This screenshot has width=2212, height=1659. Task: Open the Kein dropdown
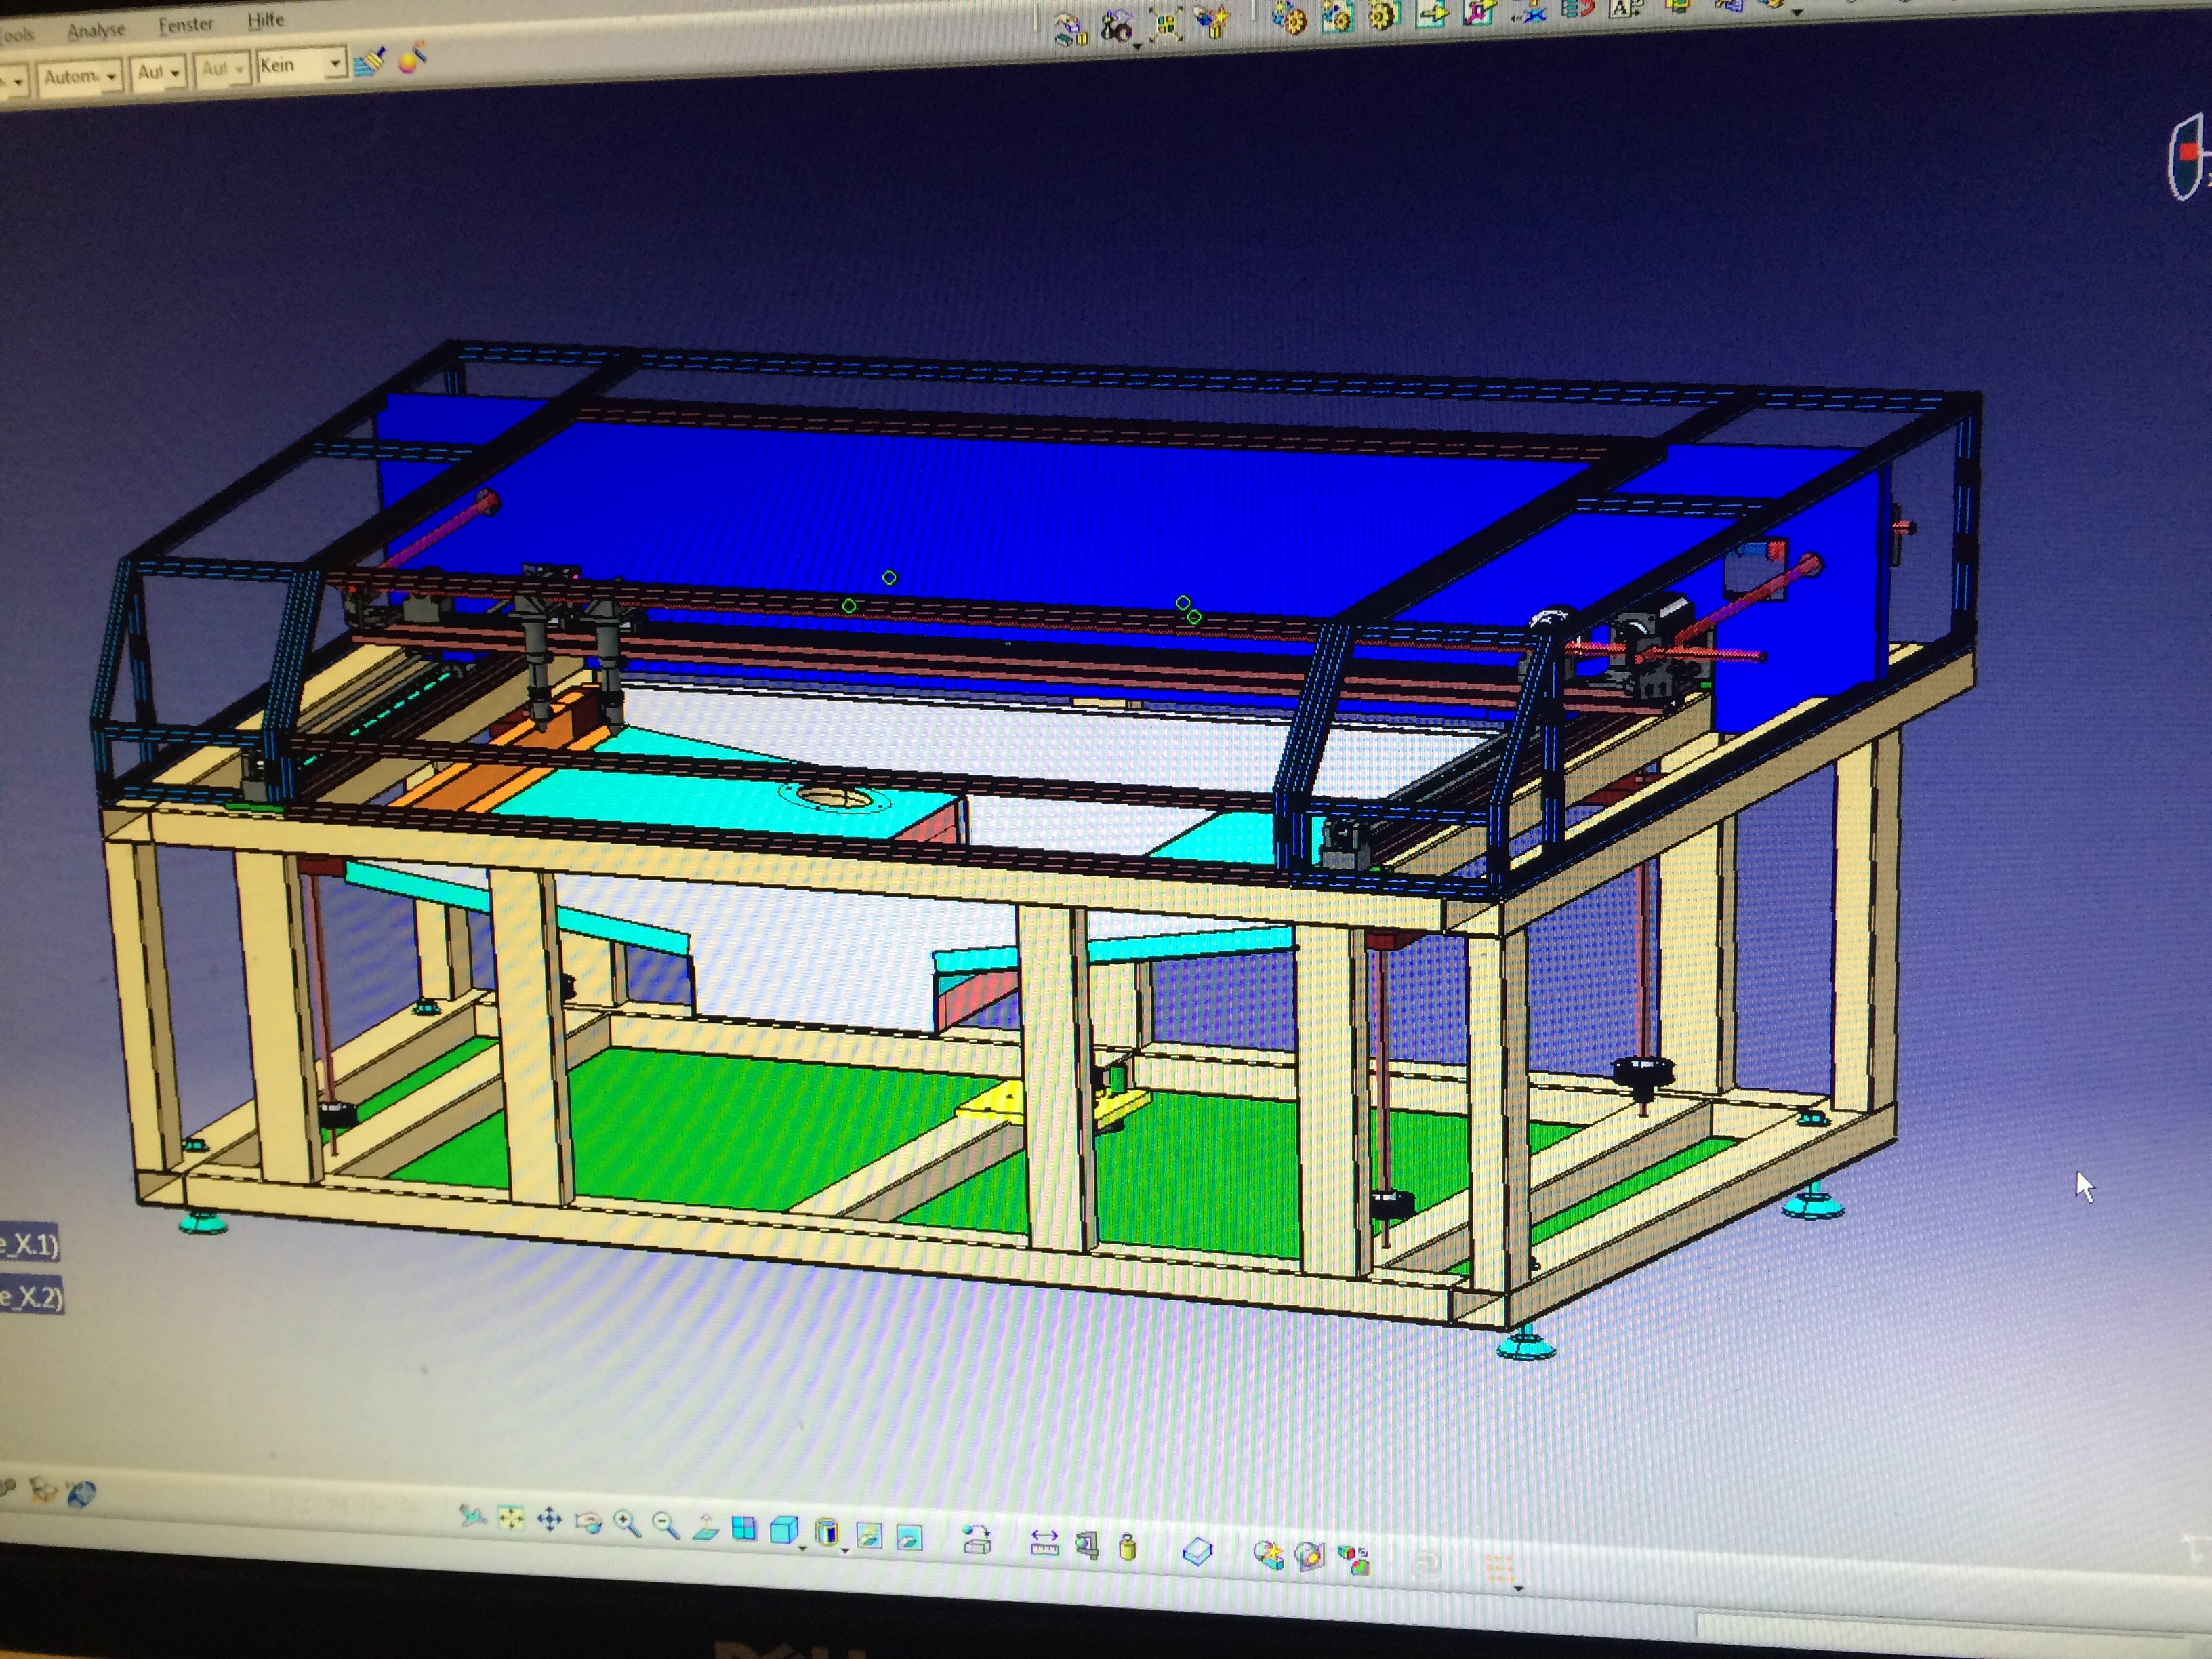pyautogui.click(x=335, y=65)
